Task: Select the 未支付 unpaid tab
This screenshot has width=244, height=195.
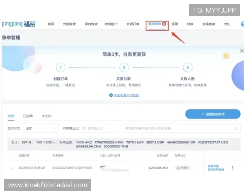Action: coord(46,116)
